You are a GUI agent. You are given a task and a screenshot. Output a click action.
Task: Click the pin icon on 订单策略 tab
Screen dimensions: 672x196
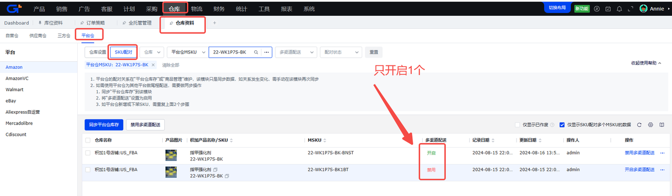point(82,23)
